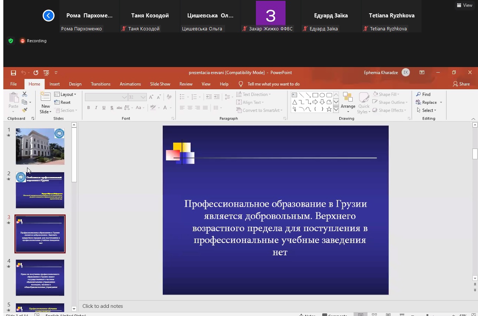Image resolution: width=478 pixels, height=316 pixels.
Task: Decrease the list indent level
Action: click(x=209, y=97)
